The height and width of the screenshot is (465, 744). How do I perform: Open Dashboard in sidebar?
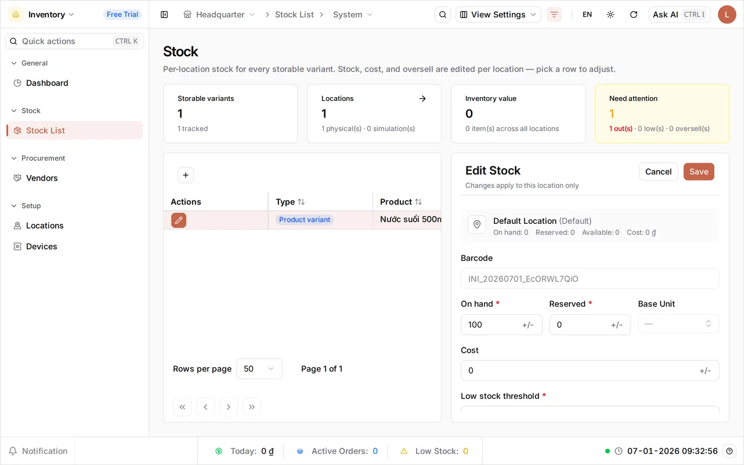coord(75,83)
